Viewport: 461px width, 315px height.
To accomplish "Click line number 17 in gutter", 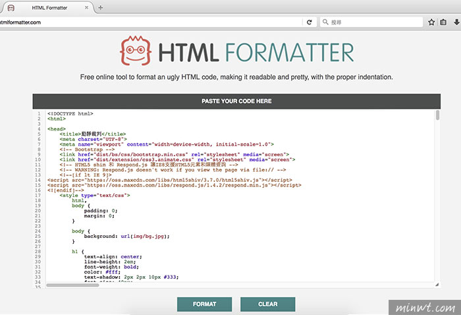I will [38, 195].
